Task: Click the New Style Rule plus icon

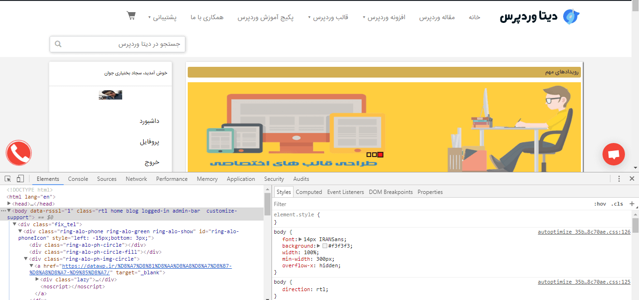Action: pyautogui.click(x=632, y=204)
